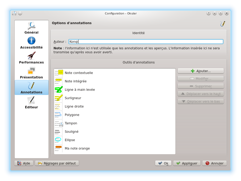The image size is (241, 181).
Task: Select Ma note orange in list
Action: click(x=77, y=148)
